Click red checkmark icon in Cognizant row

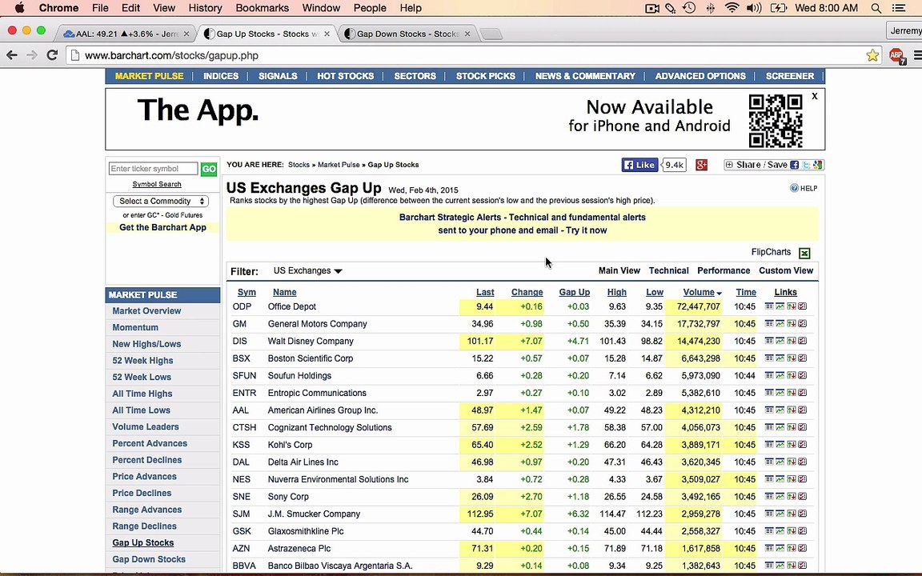[803, 427]
